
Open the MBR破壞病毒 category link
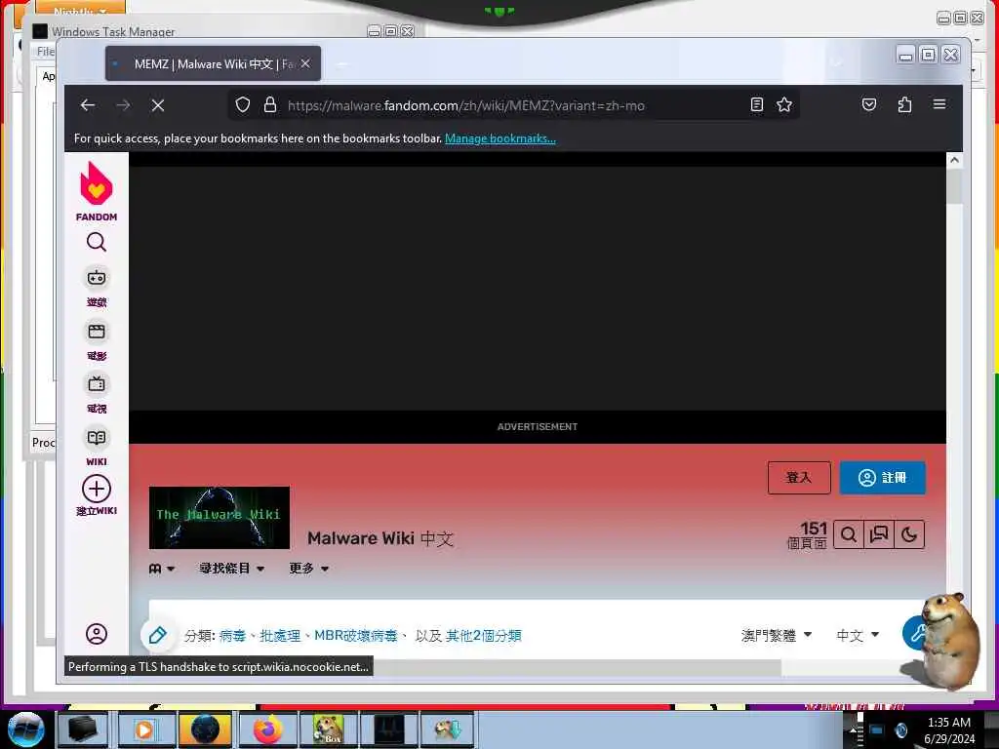(x=355, y=636)
